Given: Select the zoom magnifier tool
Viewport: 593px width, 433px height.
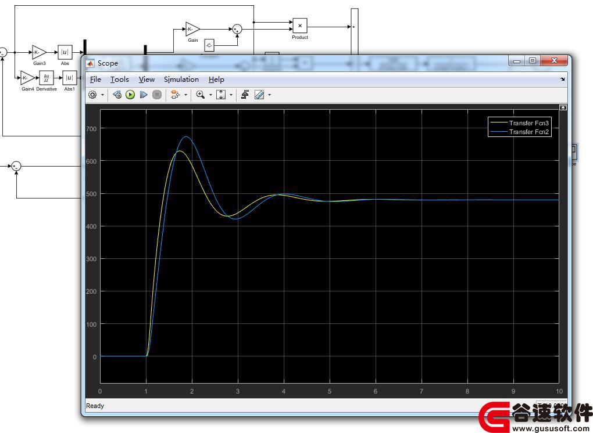Looking at the screenshot, I should pos(201,95).
